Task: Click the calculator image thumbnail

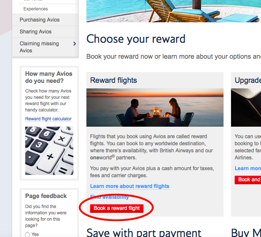Action: (x=49, y=151)
